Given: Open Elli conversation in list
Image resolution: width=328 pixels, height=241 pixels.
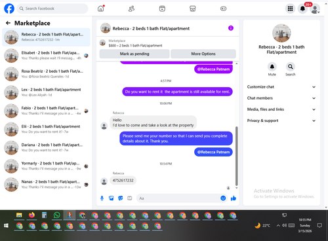Looking at the screenshot, I should click(x=46, y=129).
